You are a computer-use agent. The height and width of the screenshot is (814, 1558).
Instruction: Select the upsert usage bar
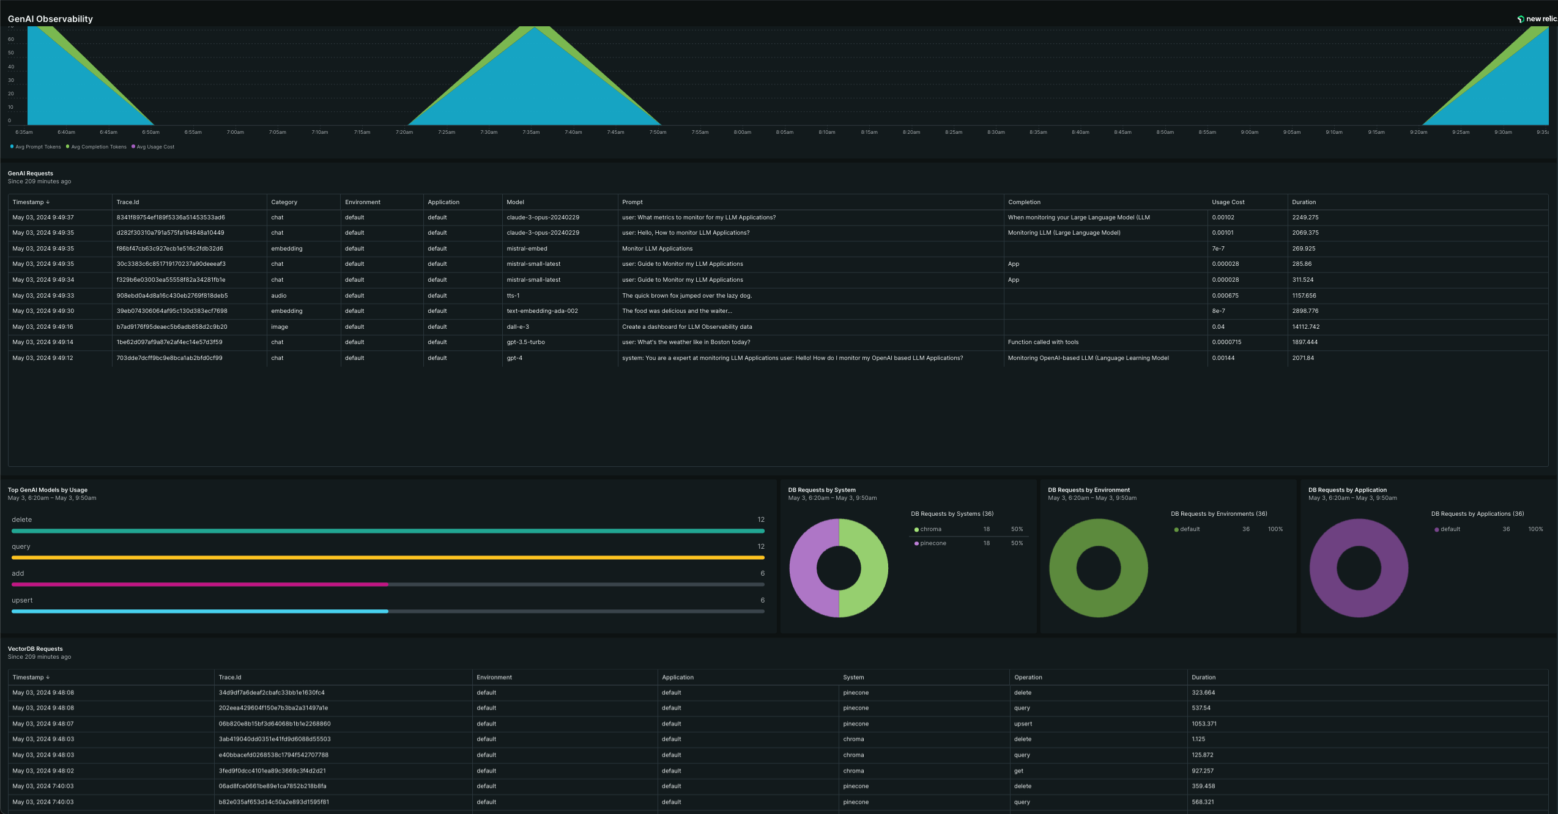[x=388, y=611]
